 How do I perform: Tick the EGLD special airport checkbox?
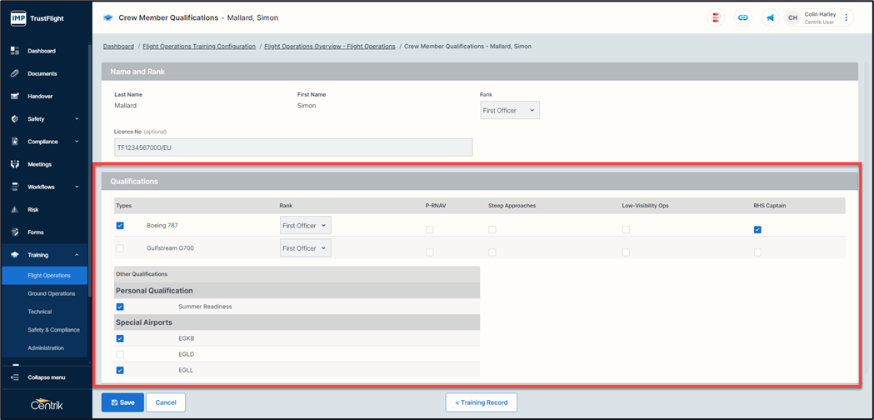pyautogui.click(x=120, y=354)
